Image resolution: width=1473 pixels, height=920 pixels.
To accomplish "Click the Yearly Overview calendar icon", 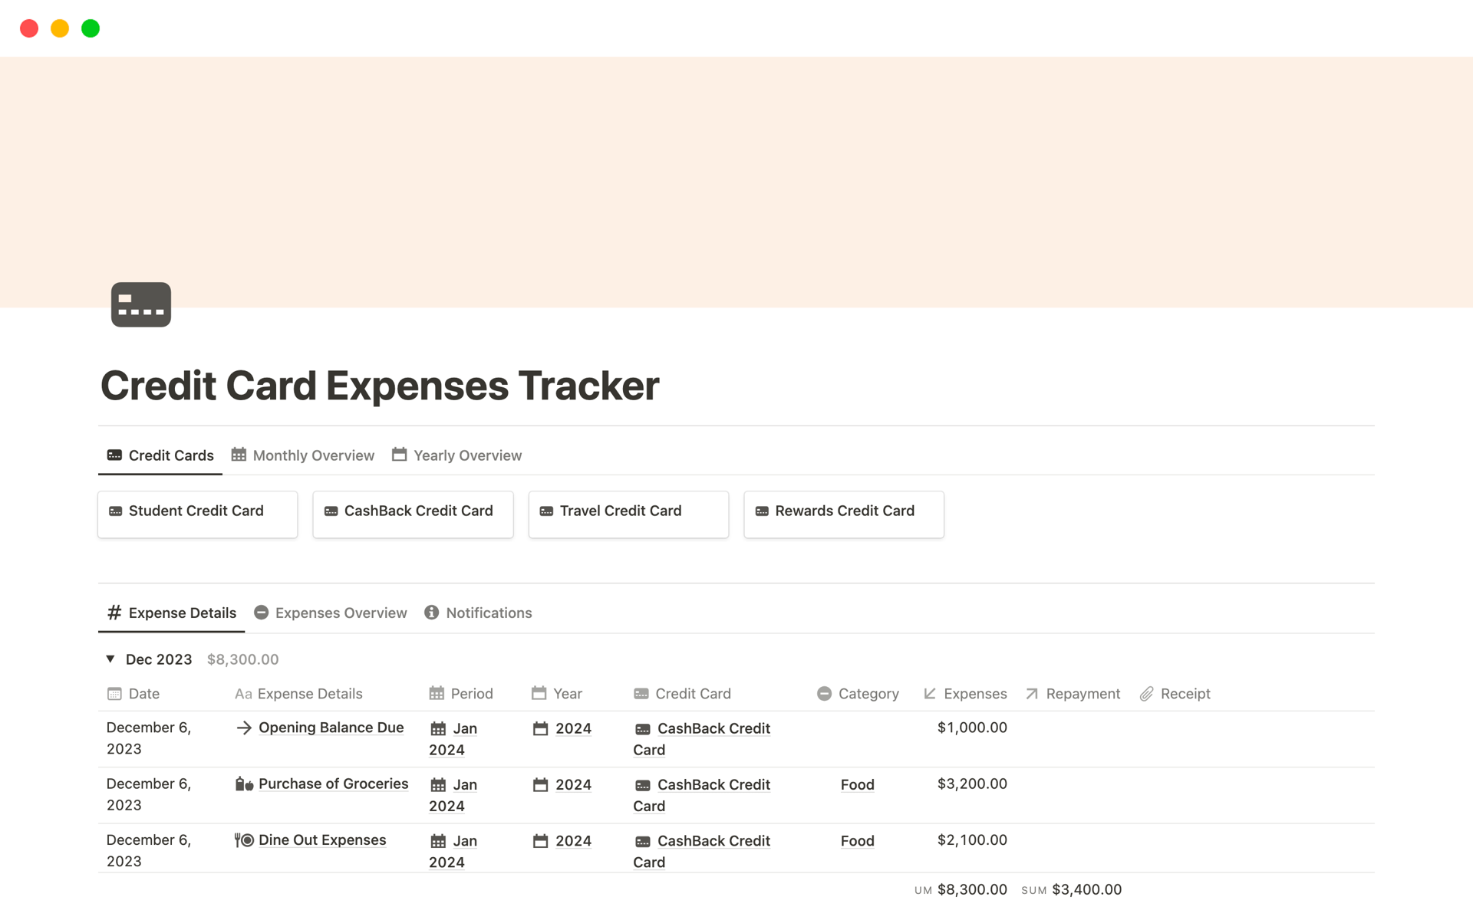I will pyautogui.click(x=400, y=455).
